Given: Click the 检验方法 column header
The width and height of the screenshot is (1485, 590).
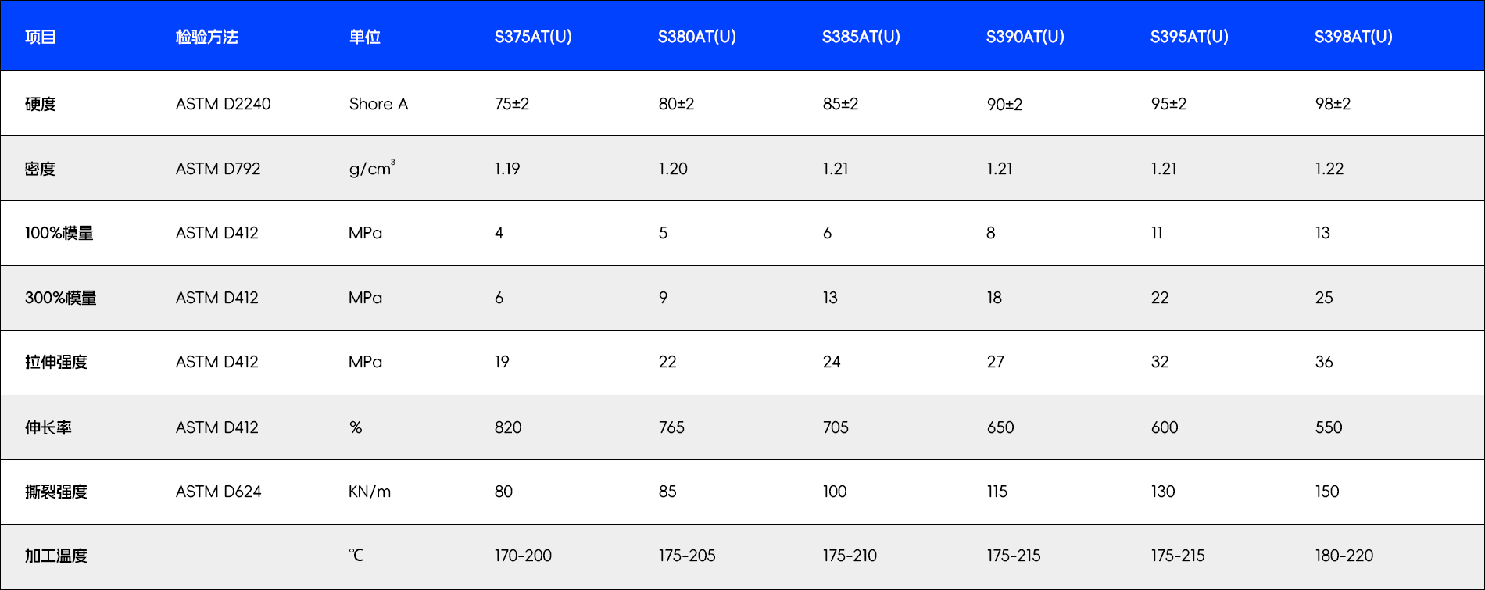Looking at the screenshot, I should (206, 37).
